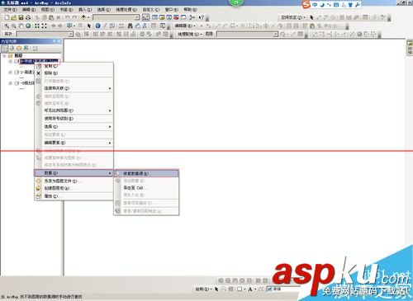The width and height of the screenshot is (413, 301).
Task: Click the What's This help icon
Action: point(202,17)
